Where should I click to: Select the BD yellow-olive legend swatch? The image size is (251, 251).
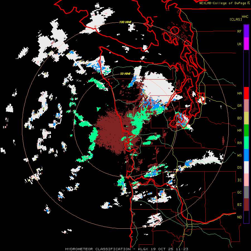pyautogui.click(x=246, y=118)
